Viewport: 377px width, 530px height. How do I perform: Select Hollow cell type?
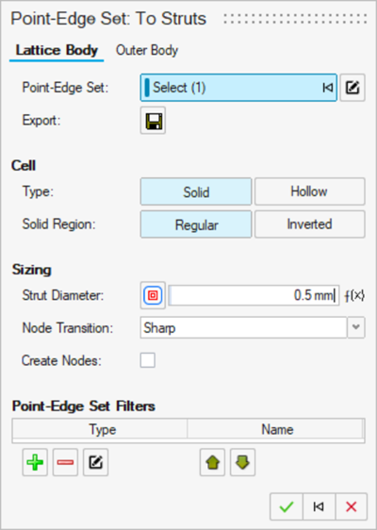pyautogui.click(x=309, y=191)
